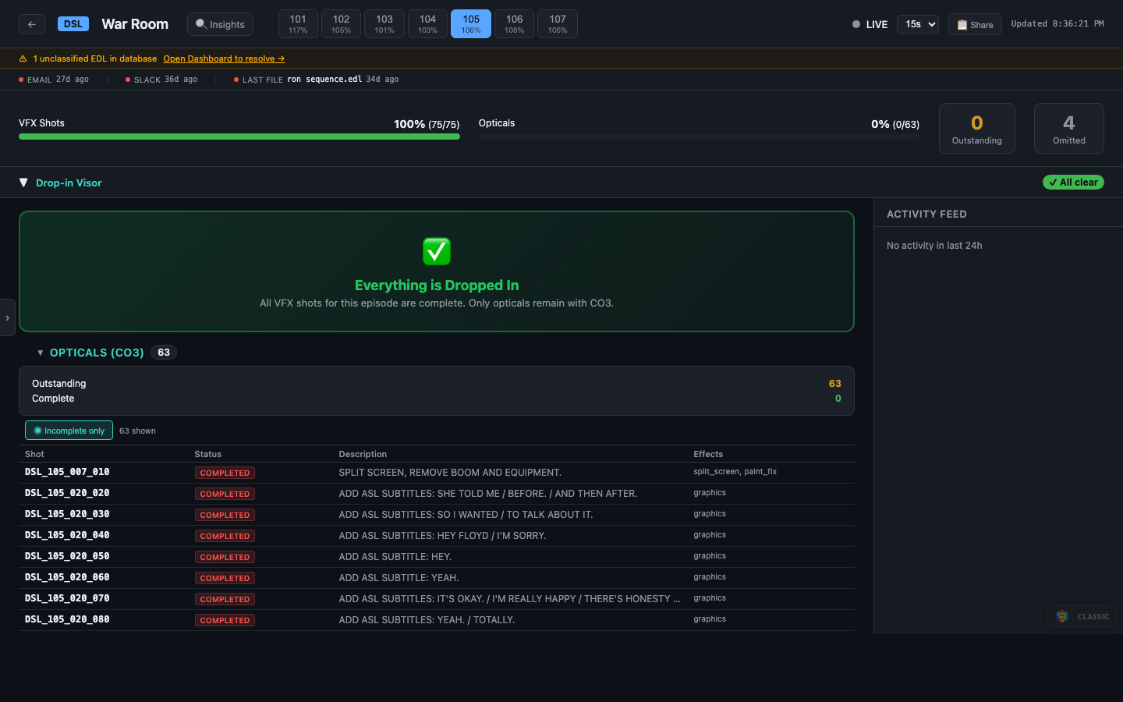Open the 4 Omitted card
1123x702 pixels.
1069,129
